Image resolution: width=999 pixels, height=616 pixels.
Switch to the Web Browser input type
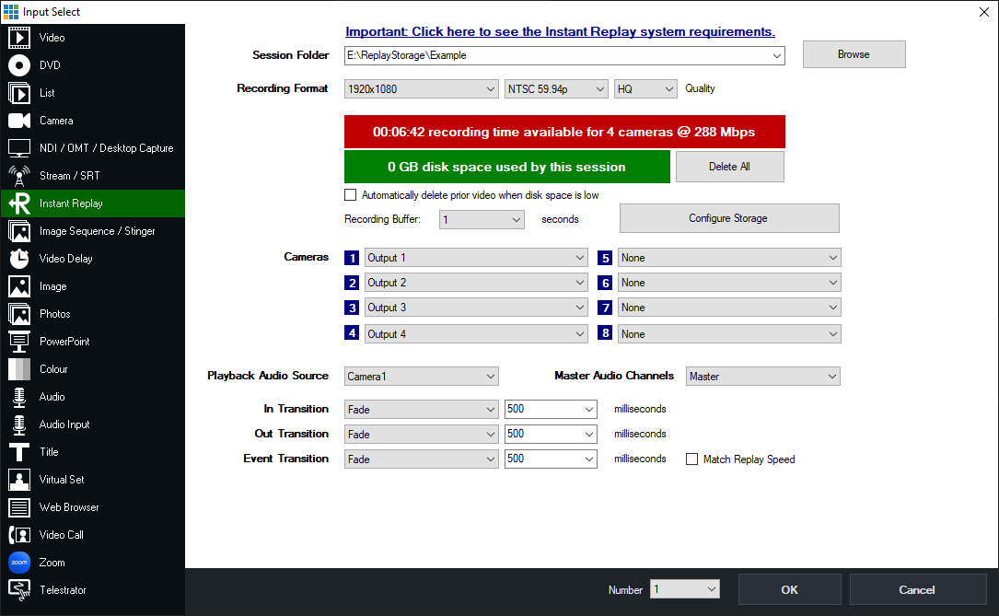click(x=69, y=507)
